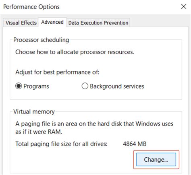Click 'Choose how to allocate processor resources' text
Screen dimensions: 191x175
click(75, 52)
